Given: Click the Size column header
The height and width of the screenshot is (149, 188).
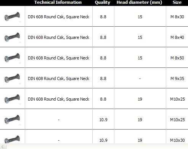Looking at the screenshot, I should 177,2.
